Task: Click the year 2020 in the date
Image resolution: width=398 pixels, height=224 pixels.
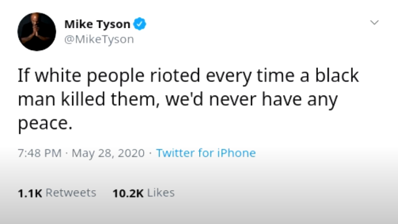Action: [x=131, y=153]
